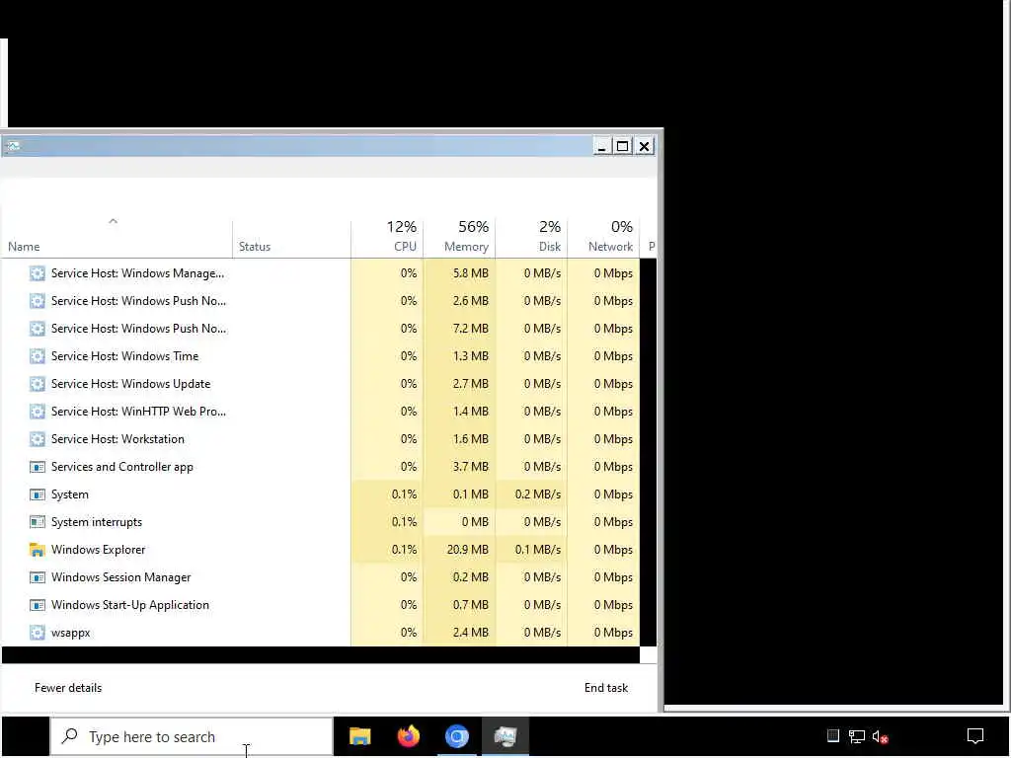Viewport: 1011px width, 758px height.
Task: Click the 0.1 MB/s disk value
Action: pos(538,550)
